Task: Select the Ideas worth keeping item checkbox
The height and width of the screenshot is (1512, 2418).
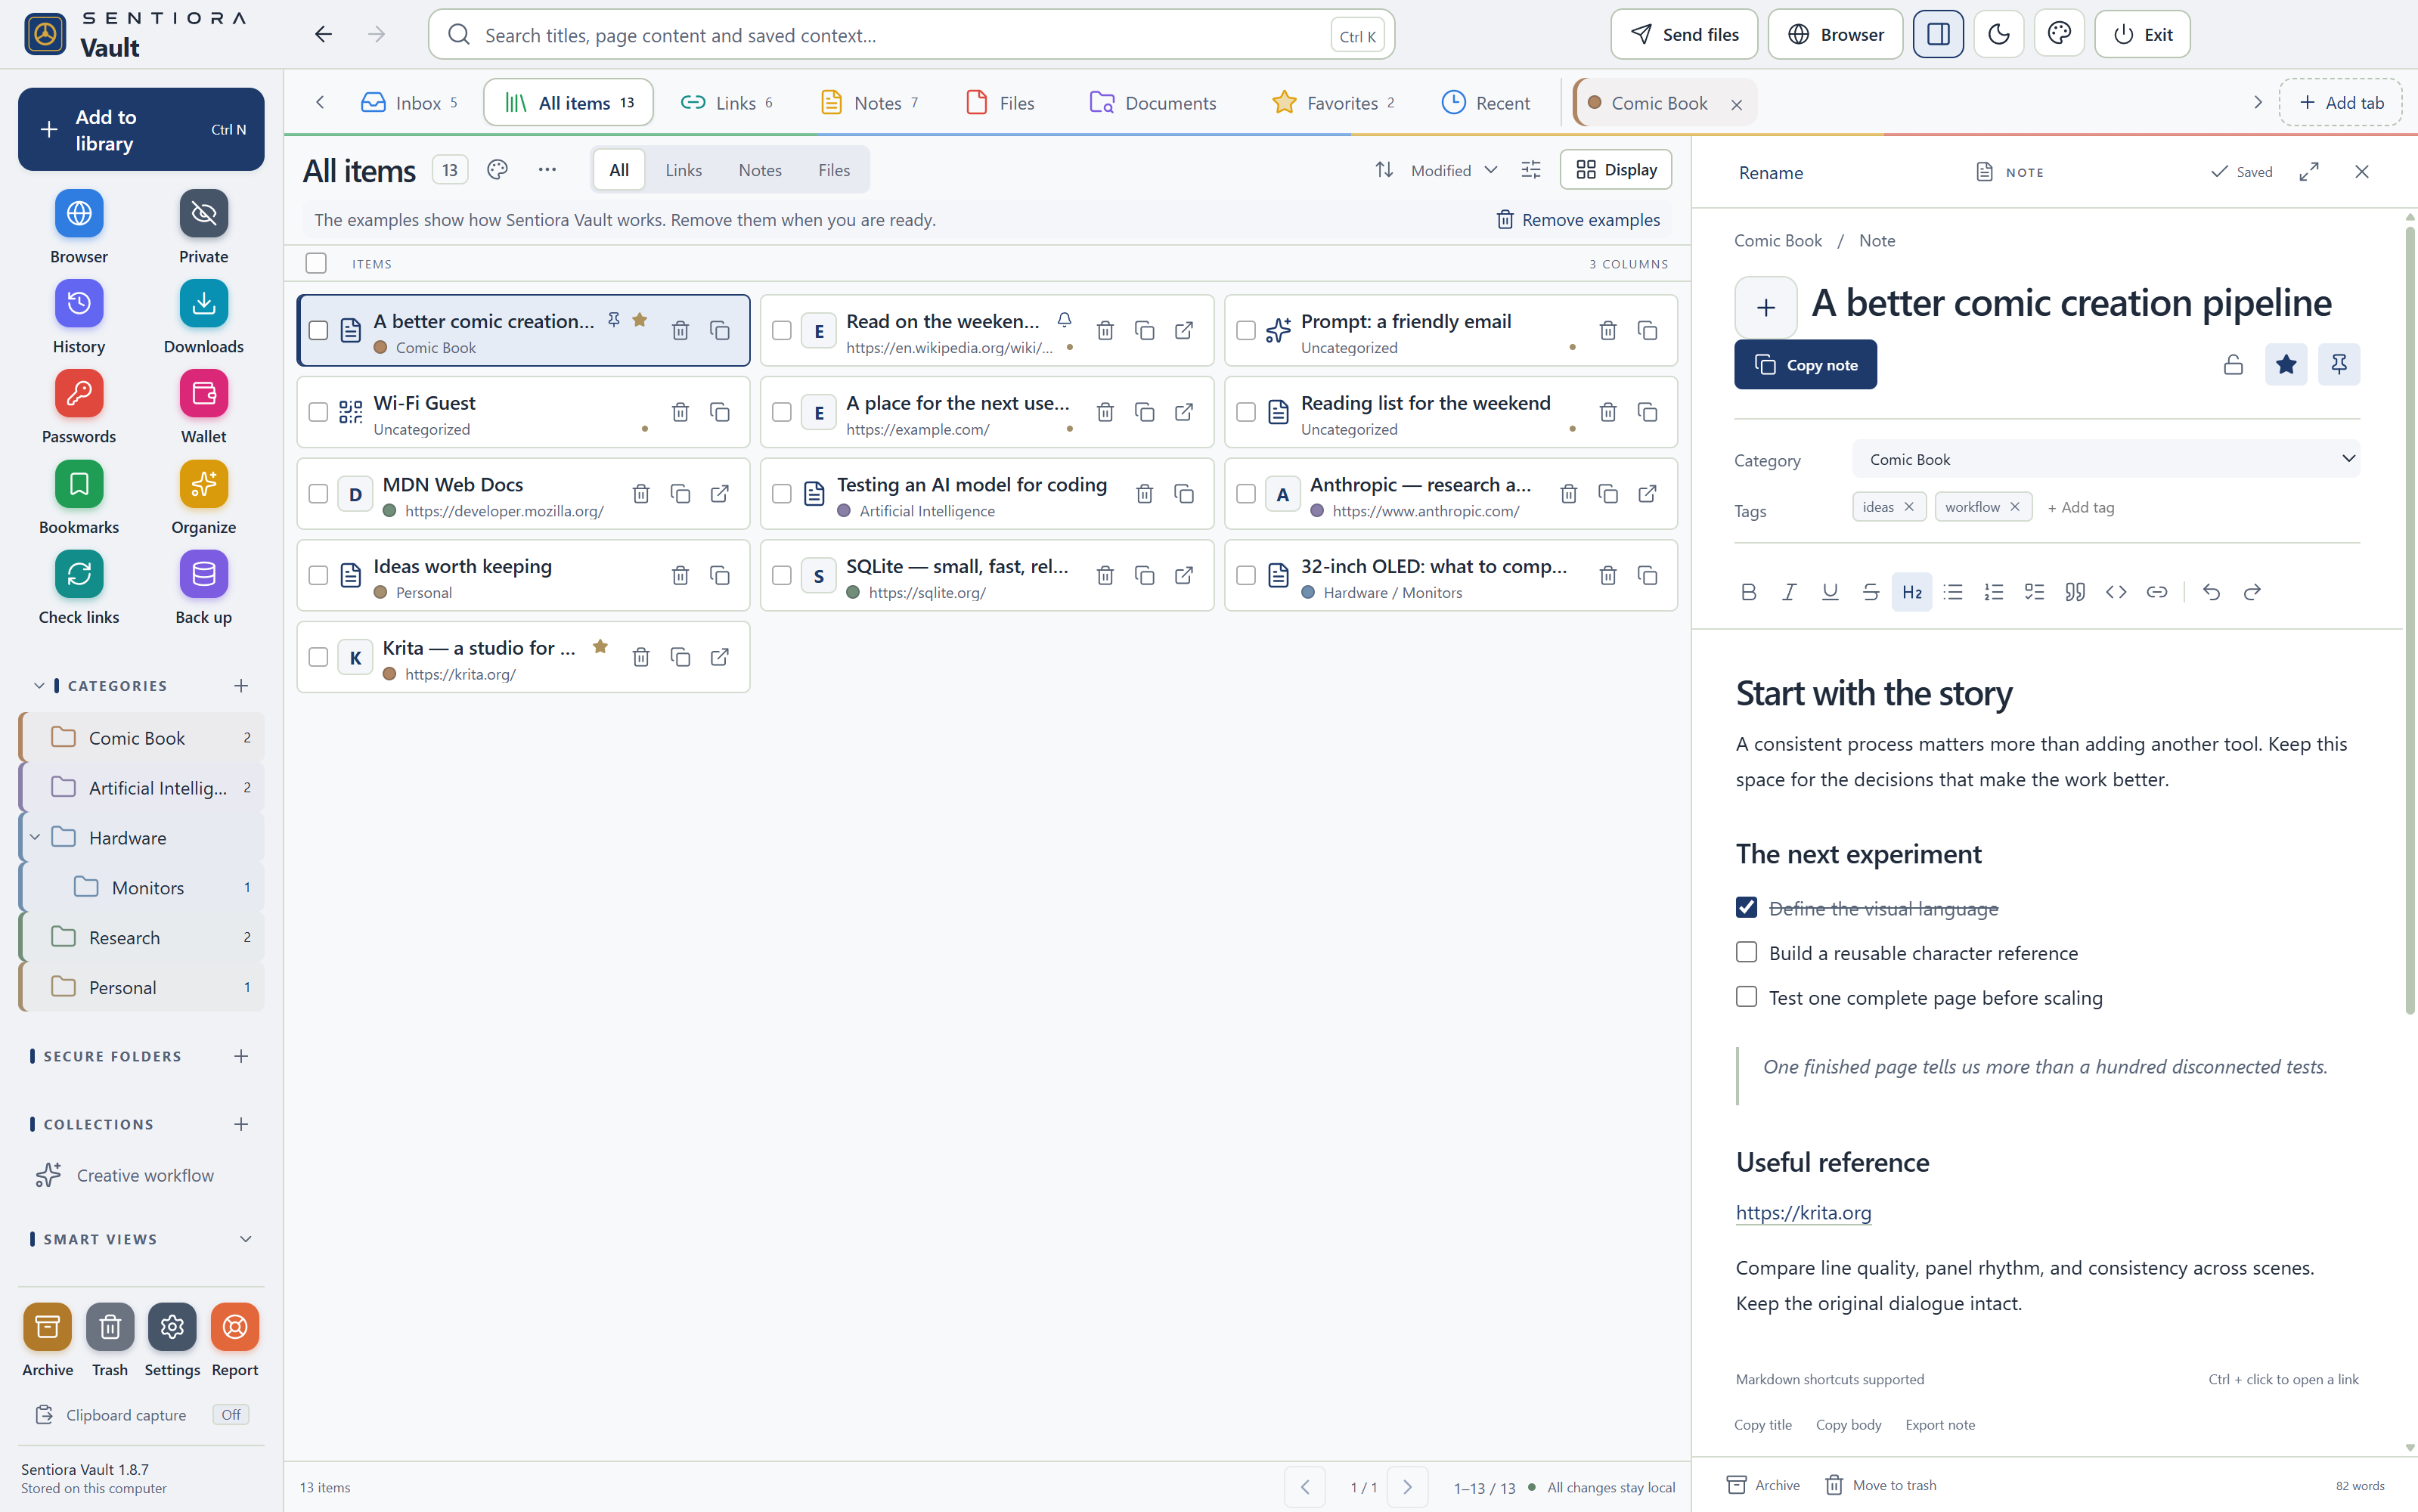Action: coord(318,575)
